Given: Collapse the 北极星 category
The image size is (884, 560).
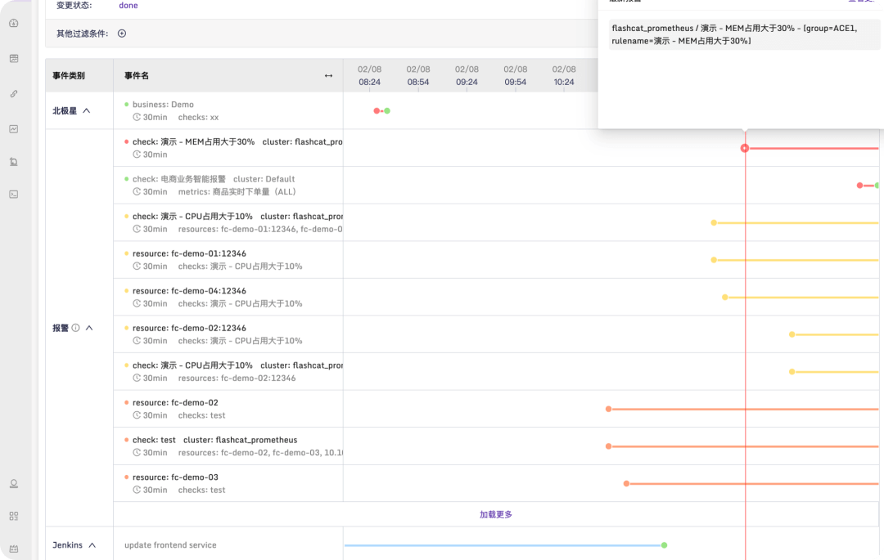Looking at the screenshot, I should (86, 110).
